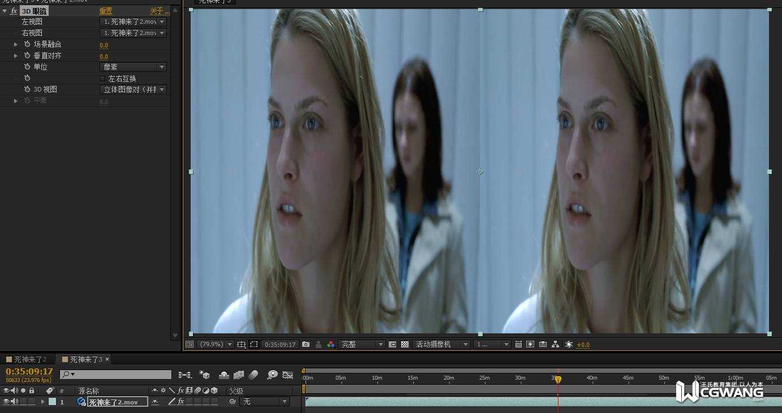Click the label color swatch of layer 1

[x=52, y=402]
